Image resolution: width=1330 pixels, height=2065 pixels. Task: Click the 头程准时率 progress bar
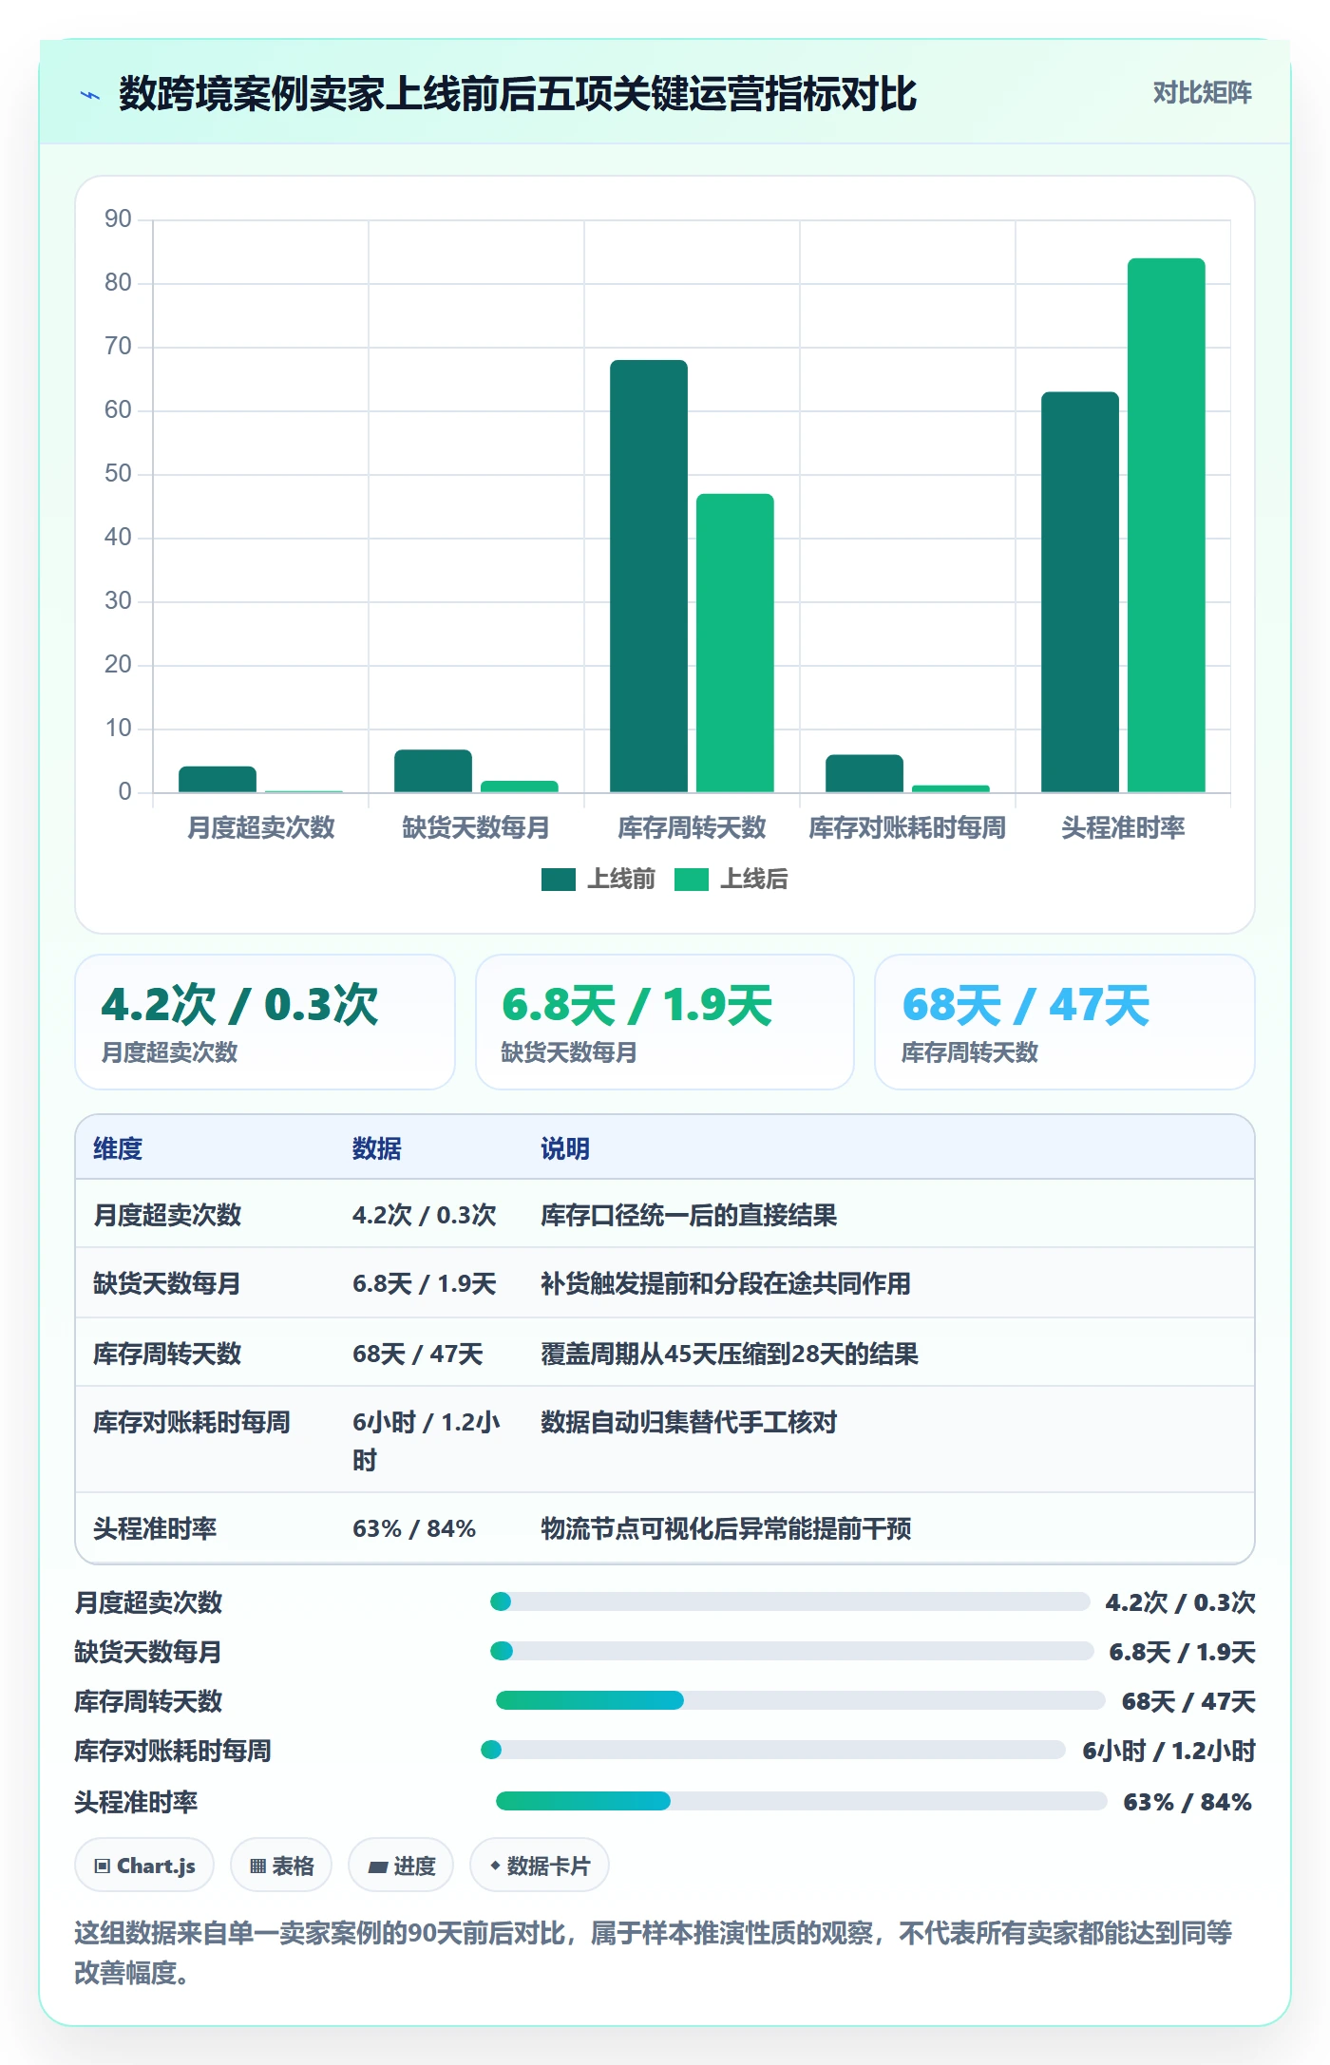point(802,1801)
